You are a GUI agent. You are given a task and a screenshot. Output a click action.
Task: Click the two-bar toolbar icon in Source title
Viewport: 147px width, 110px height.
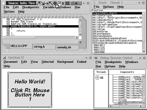click(x=80, y=3)
